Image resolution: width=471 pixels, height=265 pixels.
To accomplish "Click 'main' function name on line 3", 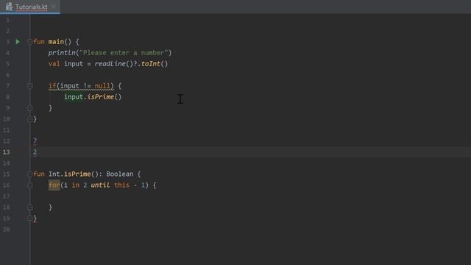I will coord(56,42).
